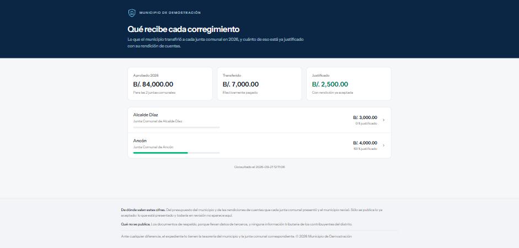The image size is (519, 248).
Task: Open the Alcalde Díaz corregimiento entry
Action: click(x=259, y=120)
